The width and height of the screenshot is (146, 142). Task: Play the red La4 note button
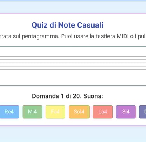point(103,112)
